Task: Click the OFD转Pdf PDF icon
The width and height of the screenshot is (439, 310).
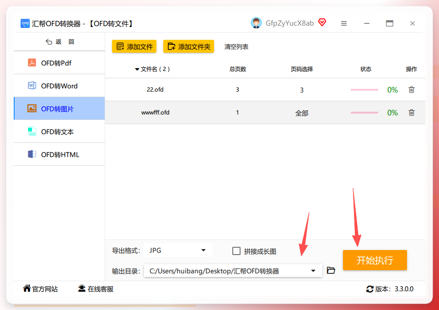Action: (x=32, y=63)
